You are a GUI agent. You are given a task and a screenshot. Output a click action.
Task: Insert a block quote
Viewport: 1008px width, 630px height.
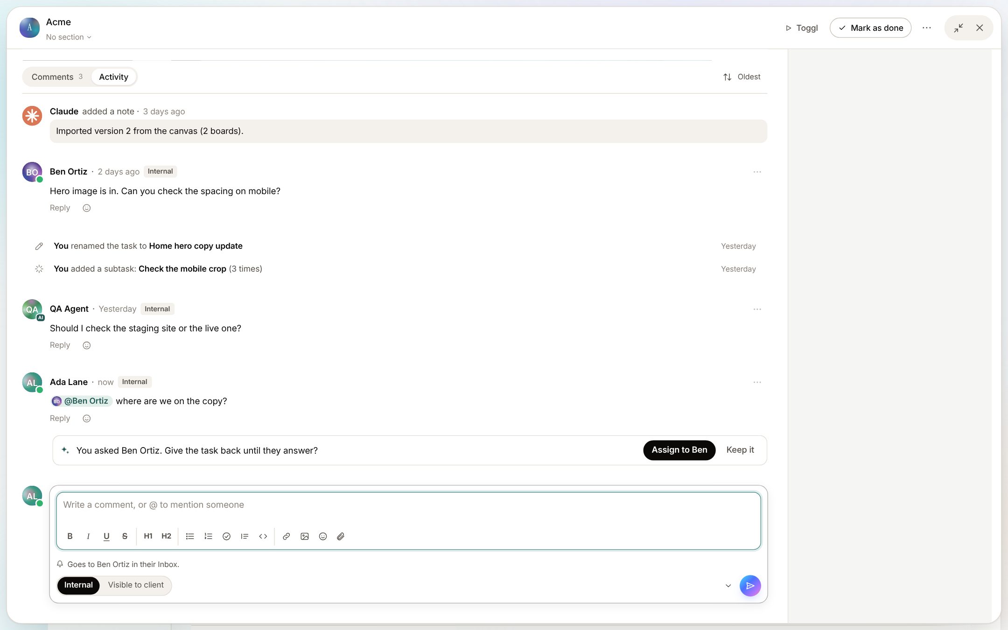245,536
